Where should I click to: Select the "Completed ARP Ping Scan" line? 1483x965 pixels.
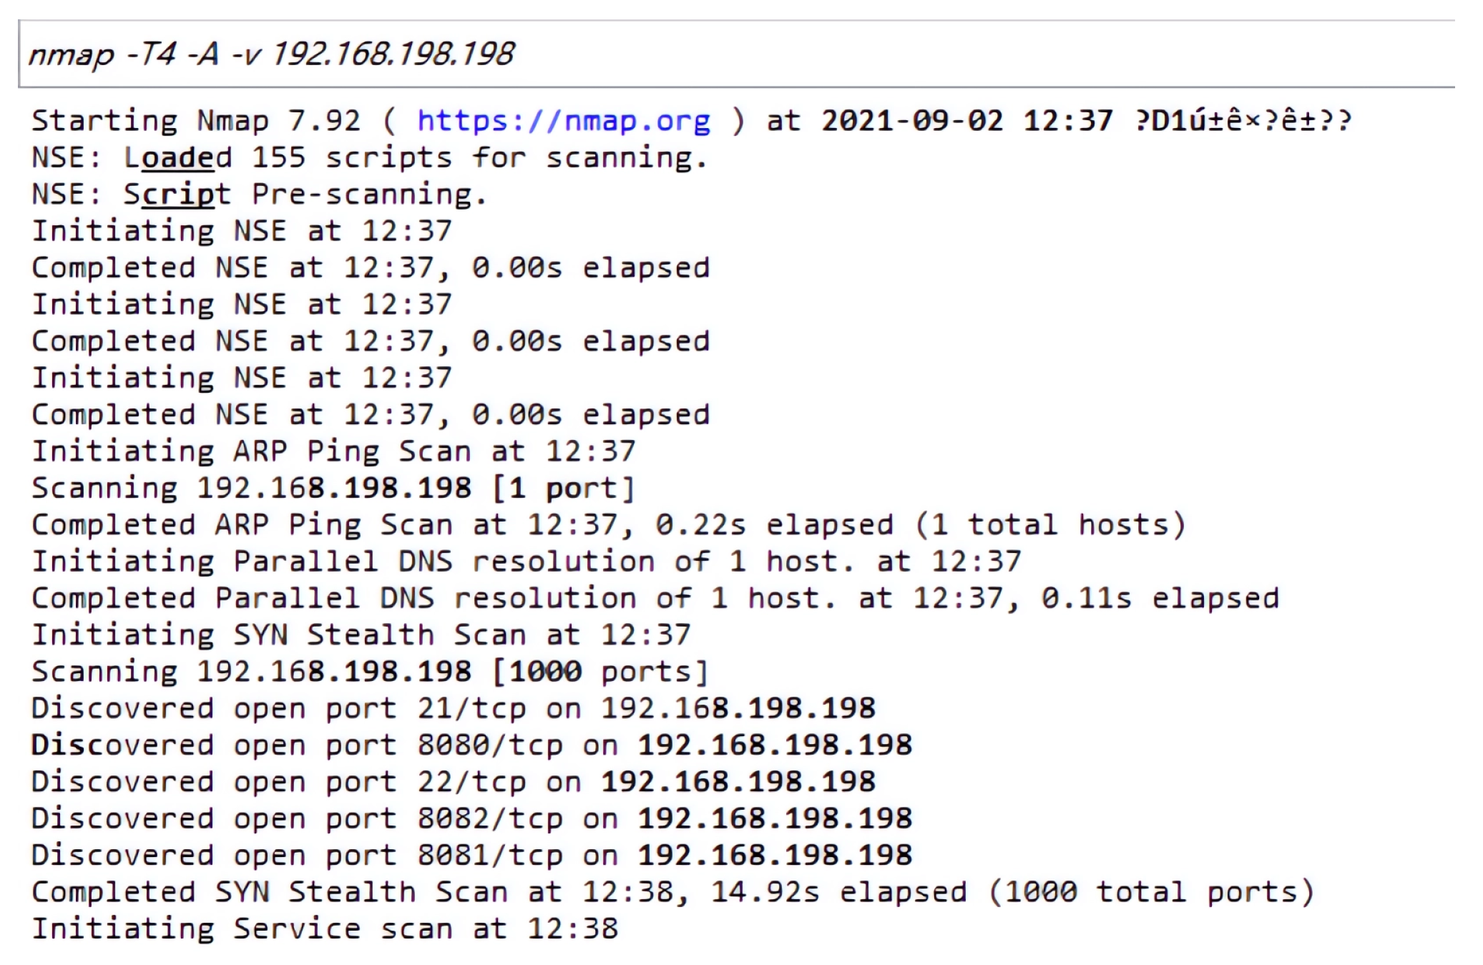608,525
